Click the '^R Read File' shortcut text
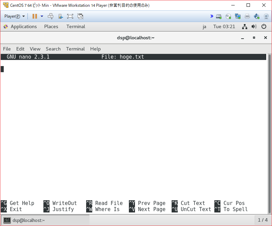The image size is (272, 226). point(104,203)
